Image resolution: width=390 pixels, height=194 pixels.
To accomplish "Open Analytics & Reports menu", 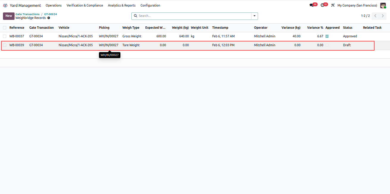I will [122, 5].
